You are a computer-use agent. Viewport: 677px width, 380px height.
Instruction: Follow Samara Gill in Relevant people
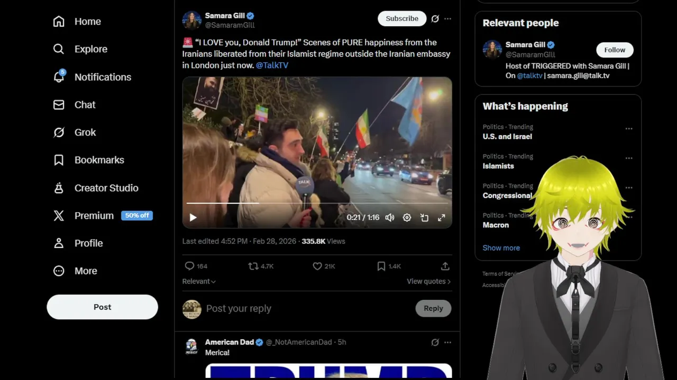(x=615, y=50)
